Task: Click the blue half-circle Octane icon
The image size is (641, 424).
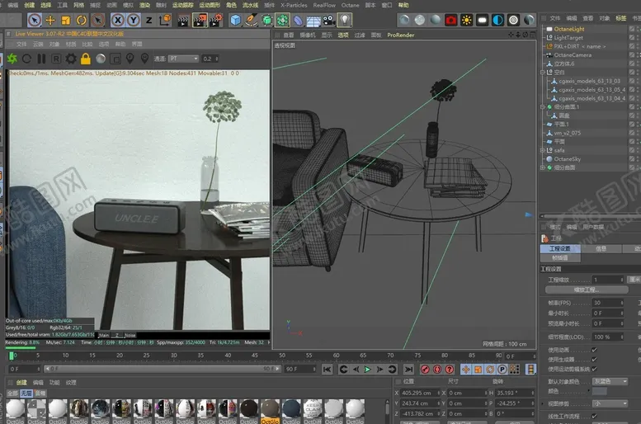Action: click(x=497, y=20)
